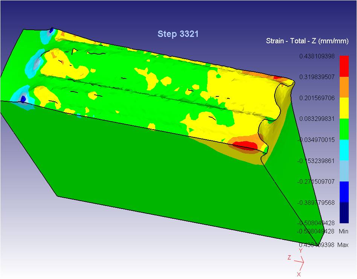Click the X axis label on triad
The height and width of the screenshot is (279, 357).
point(299,274)
